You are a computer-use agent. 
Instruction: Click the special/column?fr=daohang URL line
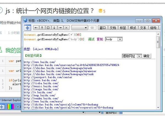pyautogui.click(x=61, y=105)
